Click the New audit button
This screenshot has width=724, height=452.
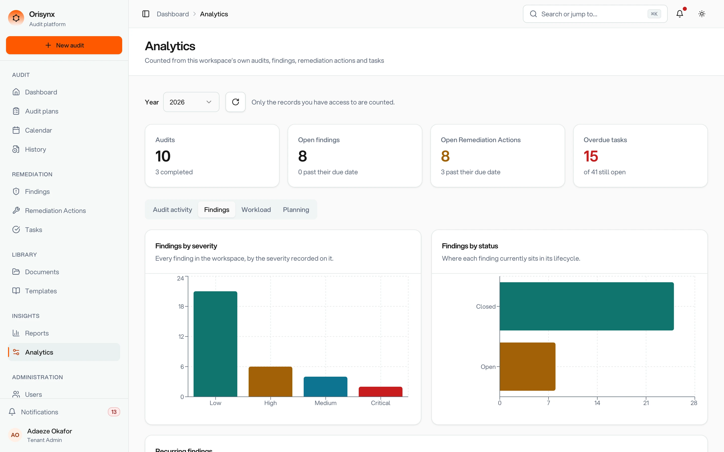[64, 45]
